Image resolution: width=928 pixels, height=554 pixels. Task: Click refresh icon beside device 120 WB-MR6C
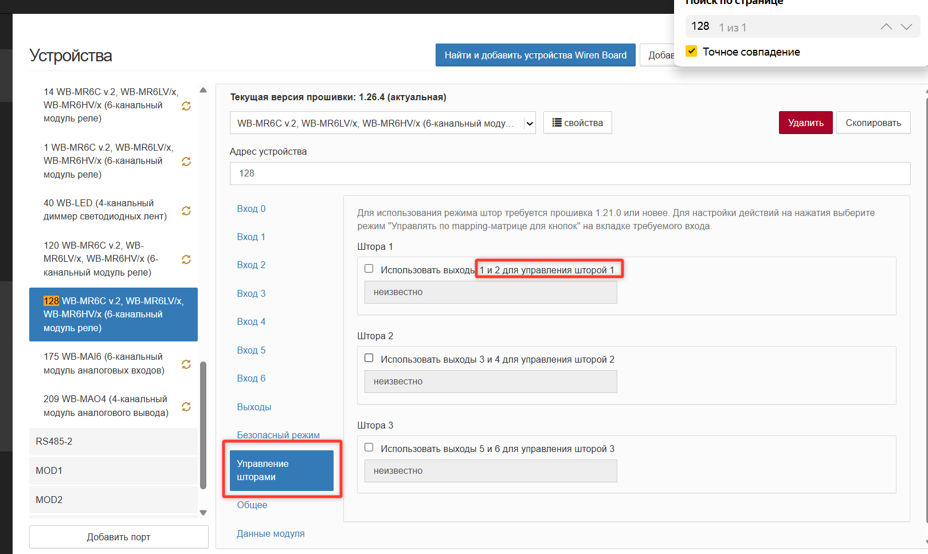(x=186, y=260)
